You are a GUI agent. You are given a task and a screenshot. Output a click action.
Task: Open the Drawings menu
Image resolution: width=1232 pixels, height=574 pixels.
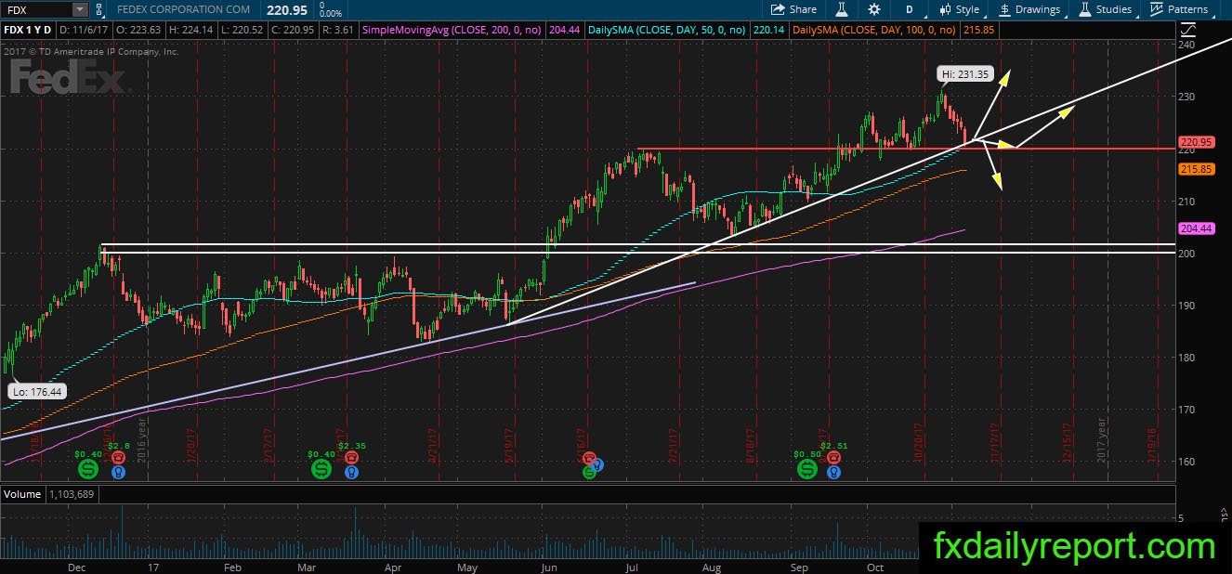1029,9
